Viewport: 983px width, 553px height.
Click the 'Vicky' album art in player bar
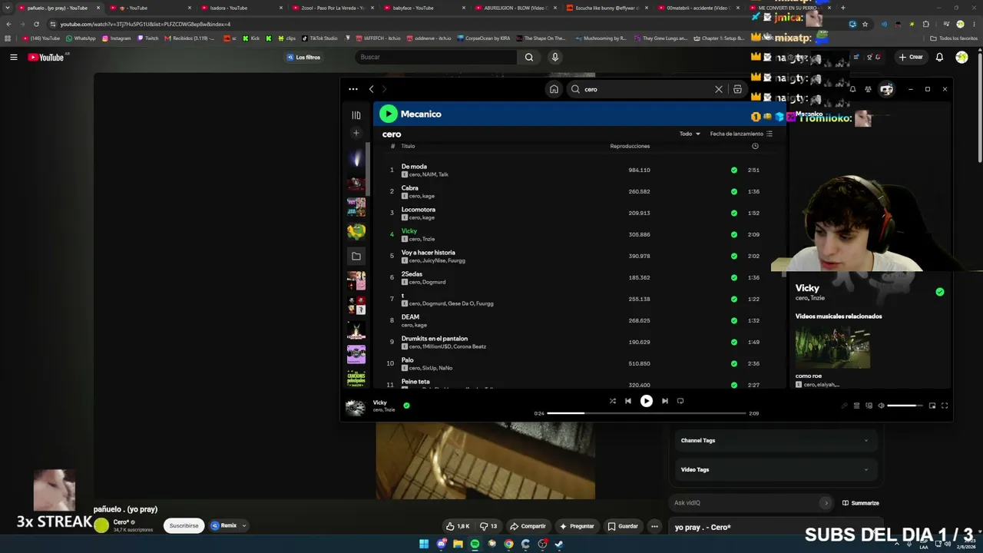355,407
